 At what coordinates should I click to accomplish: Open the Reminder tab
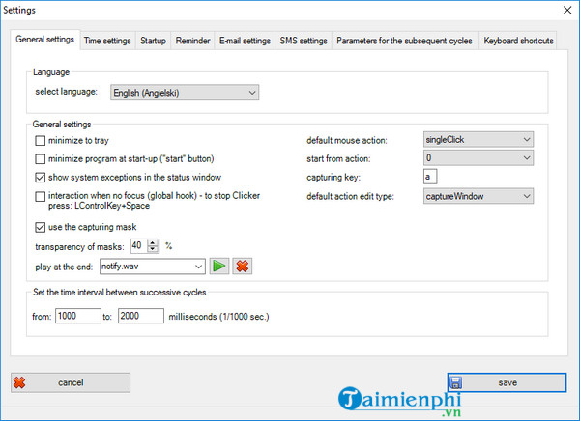[x=192, y=41]
